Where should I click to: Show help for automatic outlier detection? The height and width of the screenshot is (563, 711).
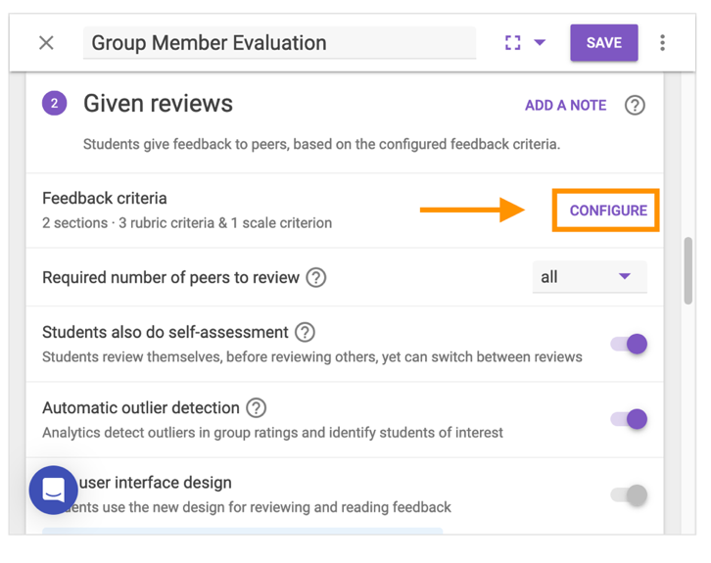click(x=257, y=408)
